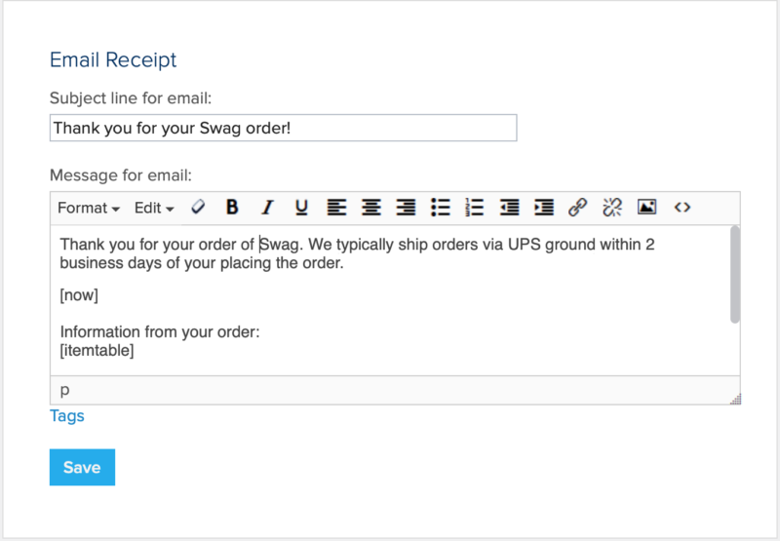Toggle italic formatting

[x=267, y=208]
